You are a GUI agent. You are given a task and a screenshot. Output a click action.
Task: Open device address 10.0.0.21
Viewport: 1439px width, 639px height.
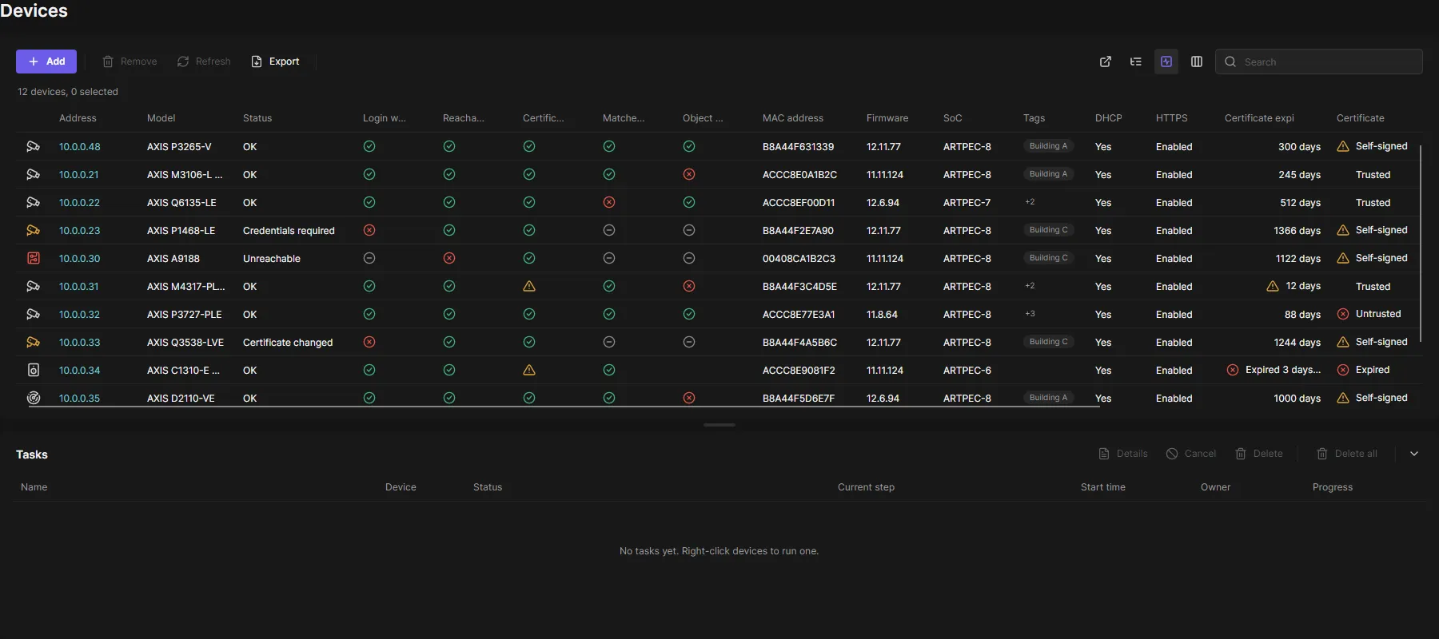(x=79, y=174)
